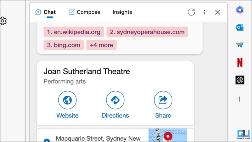Screen dimensions: 252x142
Task: Open the Netflix sidebar icon
Action: tap(240, 62)
